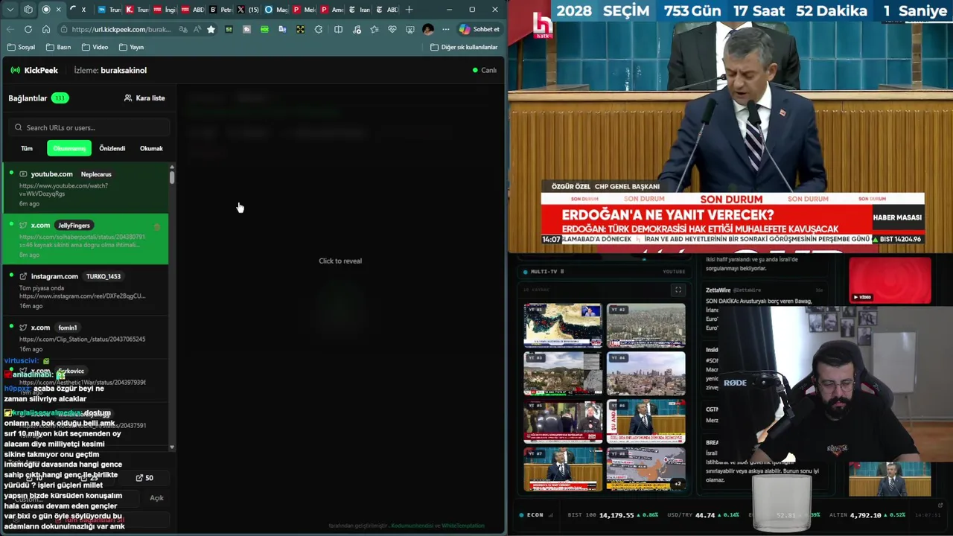The image size is (953, 536).
Task: Click the translate icon in address bar
Action: (x=183, y=29)
